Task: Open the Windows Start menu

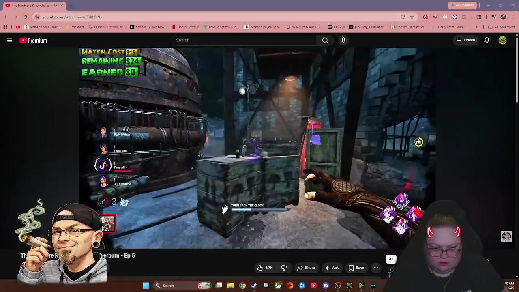Action: coord(146,286)
